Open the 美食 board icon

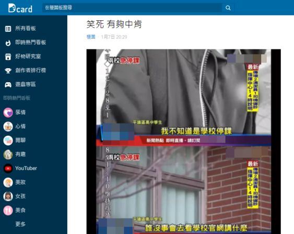click(8, 210)
